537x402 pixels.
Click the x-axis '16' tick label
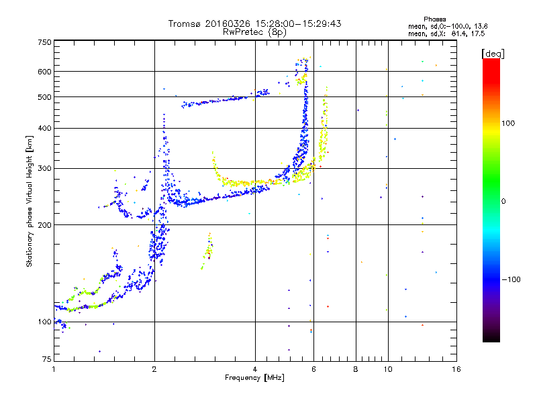[x=456, y=369]
